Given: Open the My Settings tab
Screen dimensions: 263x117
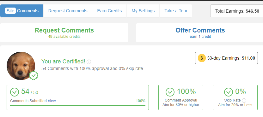Looking at the screenshot, I should pyautogui.click(x=143, y=11).
